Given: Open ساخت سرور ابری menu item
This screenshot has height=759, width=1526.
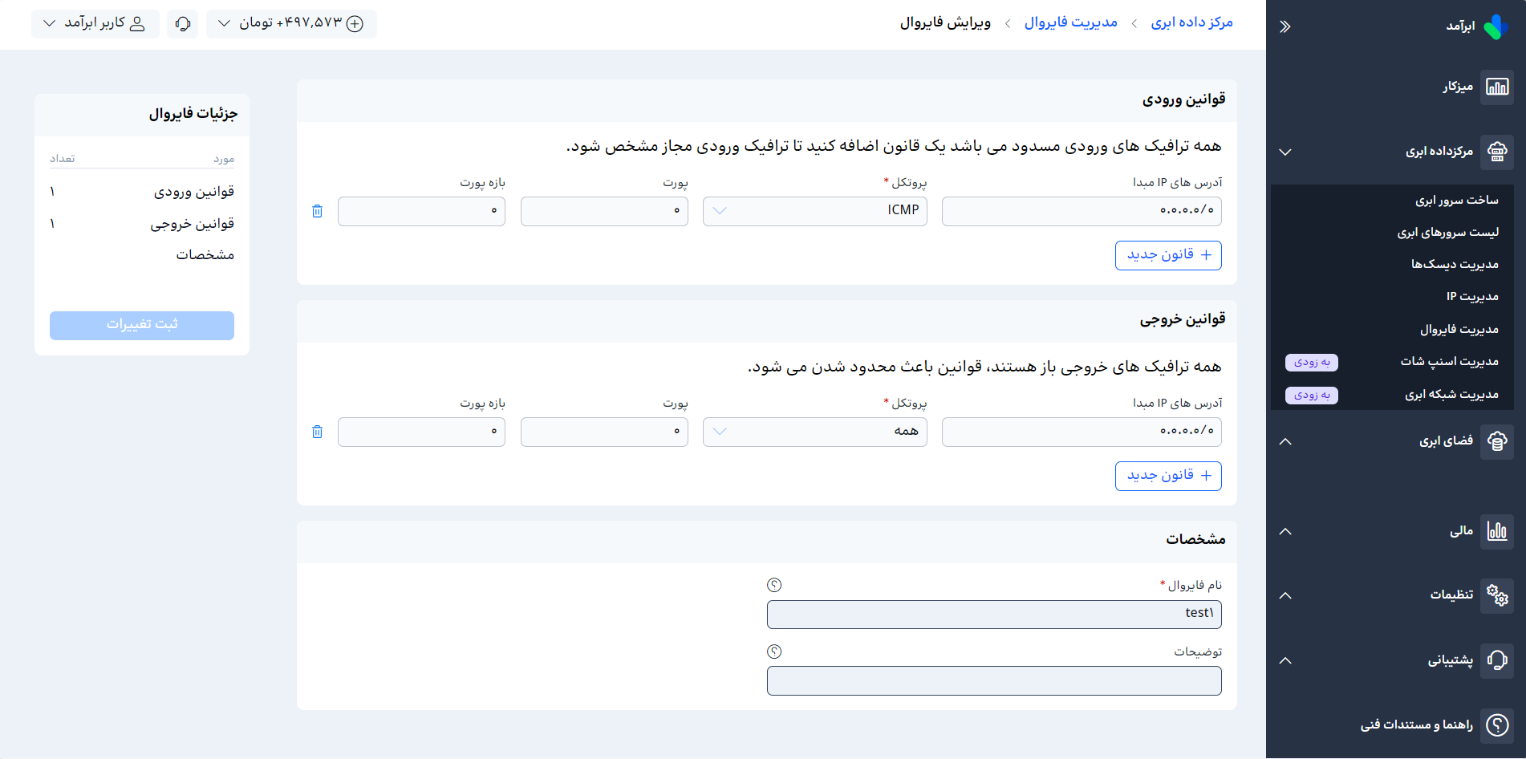Looking at the screenshot, I should click(x=1456, y=200).
